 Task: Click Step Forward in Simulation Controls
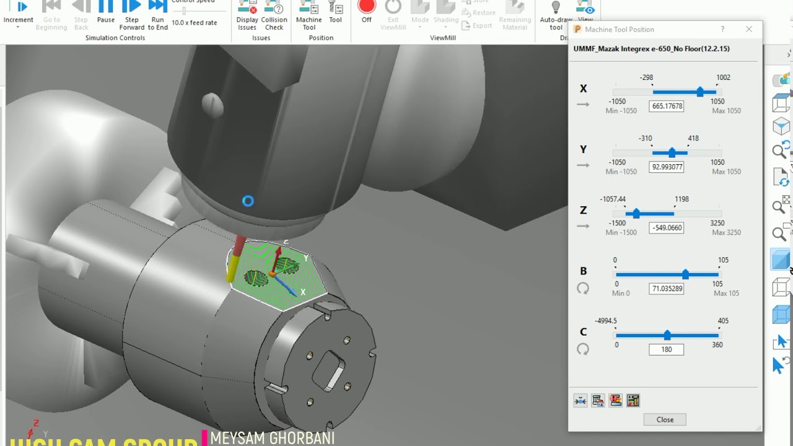pos(132,15)
